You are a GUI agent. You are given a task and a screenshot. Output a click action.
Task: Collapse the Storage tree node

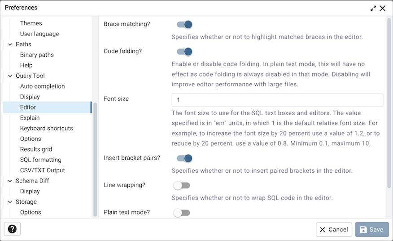point(10,202)
